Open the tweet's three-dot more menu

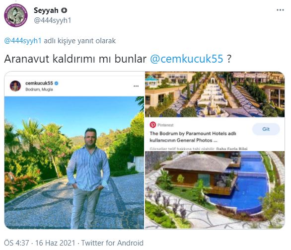click(x=280, y=10)
